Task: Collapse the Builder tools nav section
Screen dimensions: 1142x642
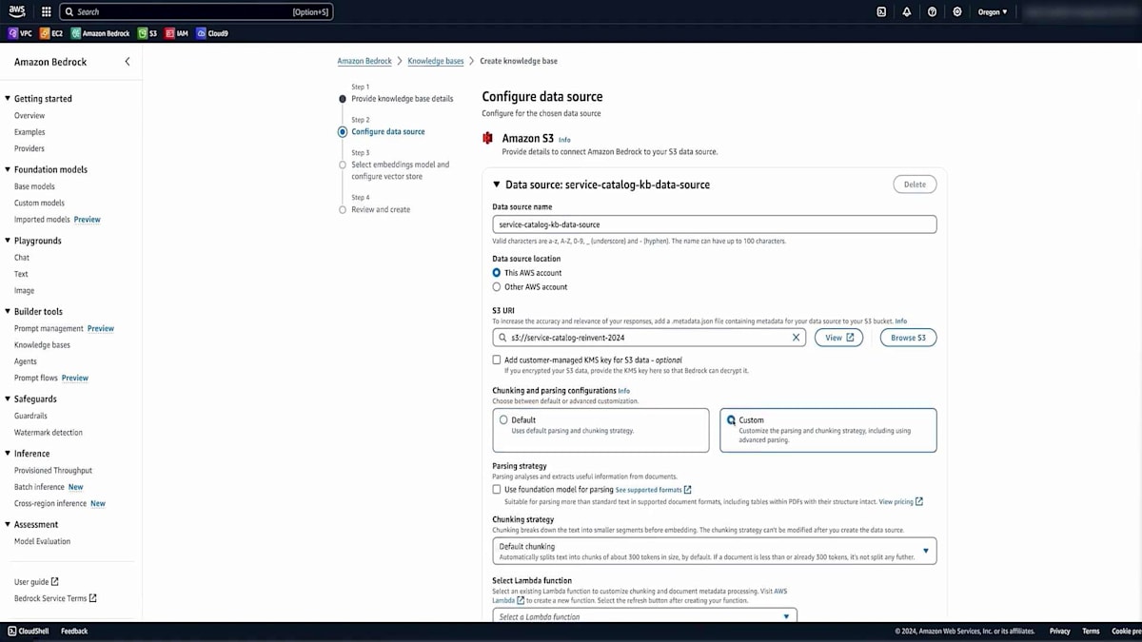Action: tap(8, 312)
